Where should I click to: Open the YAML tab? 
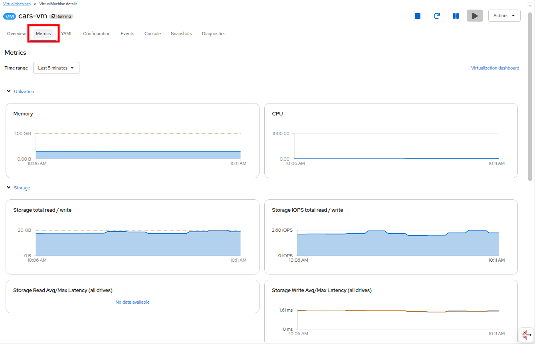[x=67, y=34]
